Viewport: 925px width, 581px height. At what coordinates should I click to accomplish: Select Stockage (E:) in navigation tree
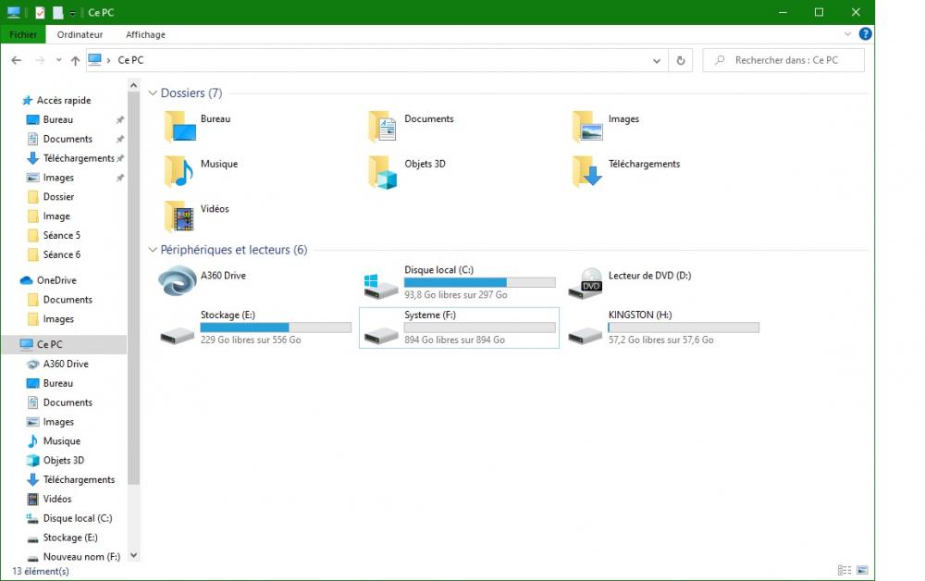(x=70, y=538)
